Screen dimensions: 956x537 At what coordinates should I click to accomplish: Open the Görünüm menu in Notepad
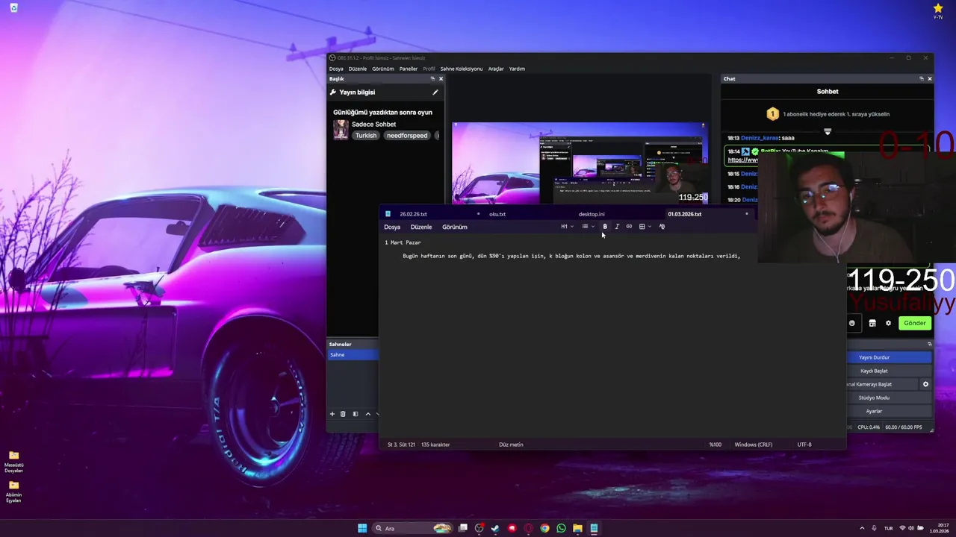(455, 227)
